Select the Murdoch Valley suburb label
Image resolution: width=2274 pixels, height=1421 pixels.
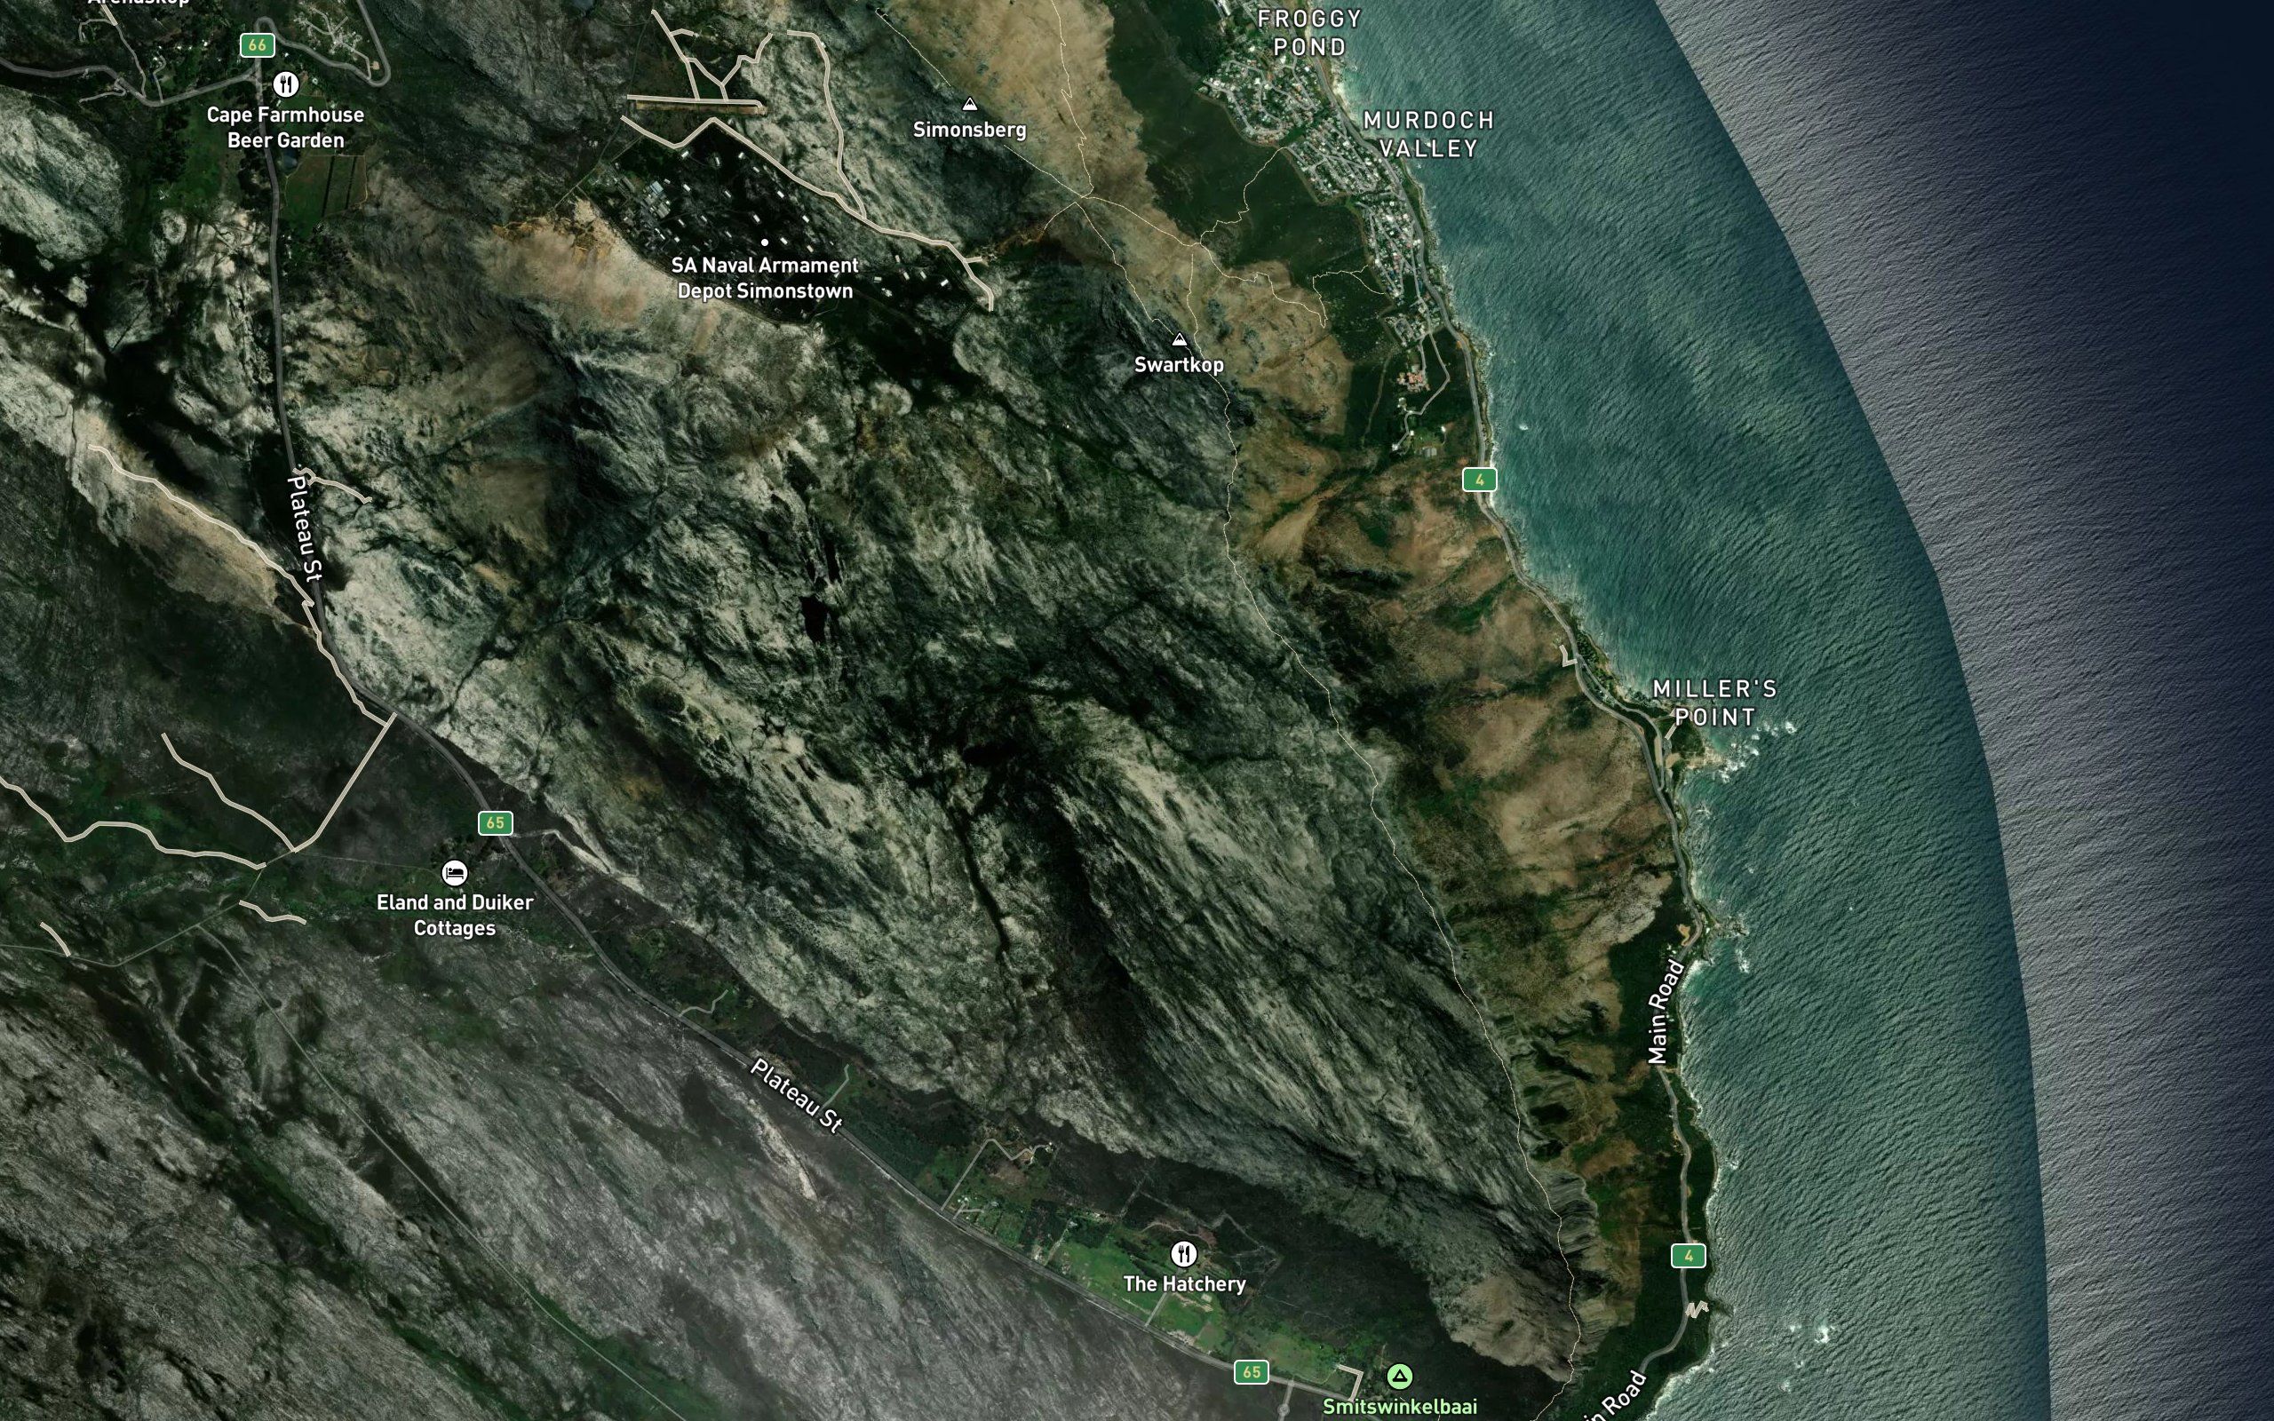coord(1428,134)
